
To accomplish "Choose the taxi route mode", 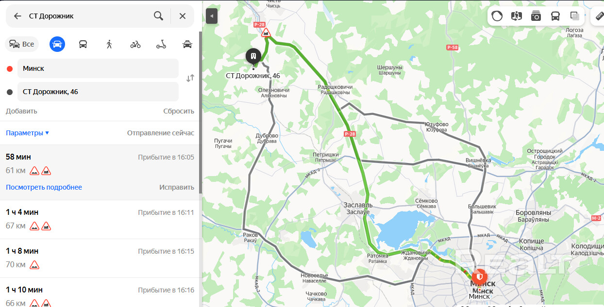I will pos(187,44).
